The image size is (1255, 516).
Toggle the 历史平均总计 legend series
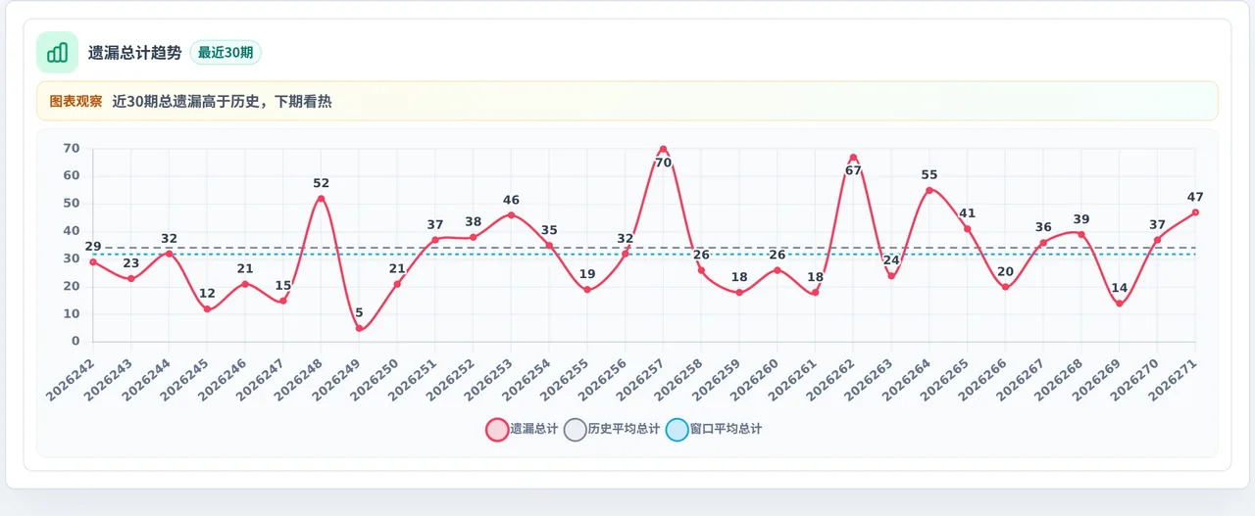coord(612,429)
